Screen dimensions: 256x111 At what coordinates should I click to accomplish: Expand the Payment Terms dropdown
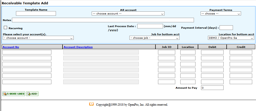click(x=220, y=14)
